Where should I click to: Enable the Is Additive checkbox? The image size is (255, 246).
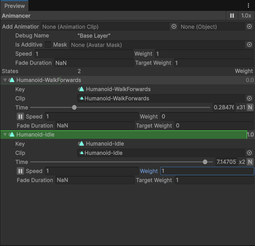tap(48, 45)
